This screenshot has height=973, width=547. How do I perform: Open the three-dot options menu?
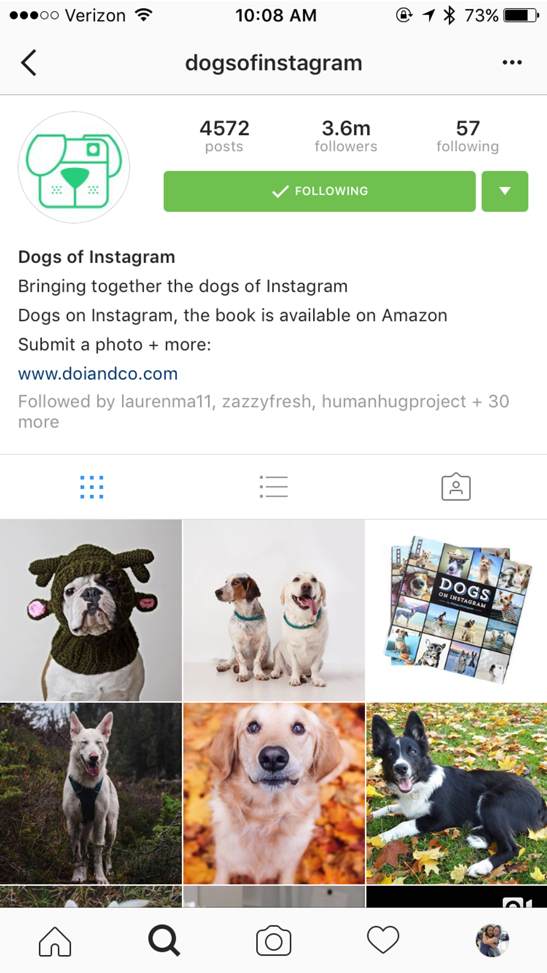[512, 63]
